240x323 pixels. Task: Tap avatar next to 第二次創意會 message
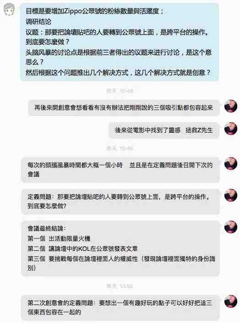tap(231, 301)
